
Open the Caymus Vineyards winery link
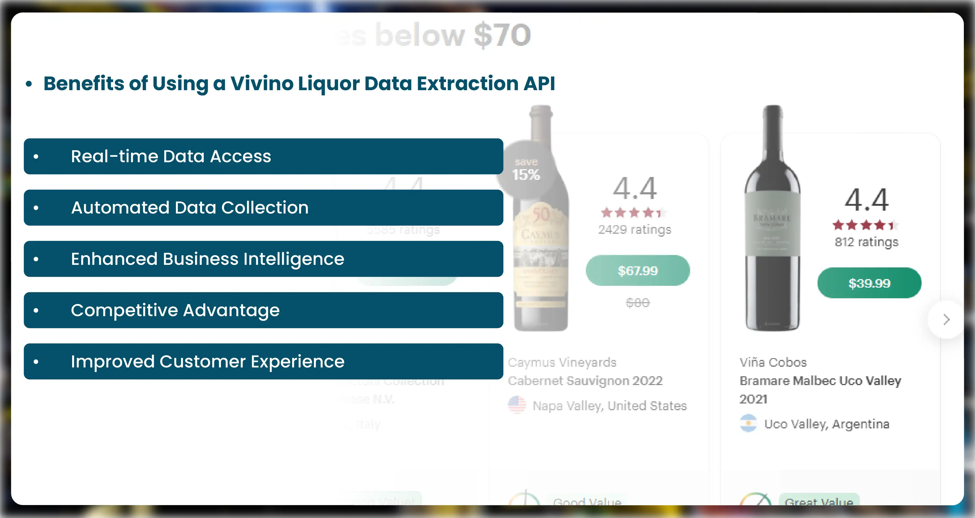click(x=562, y=362)
